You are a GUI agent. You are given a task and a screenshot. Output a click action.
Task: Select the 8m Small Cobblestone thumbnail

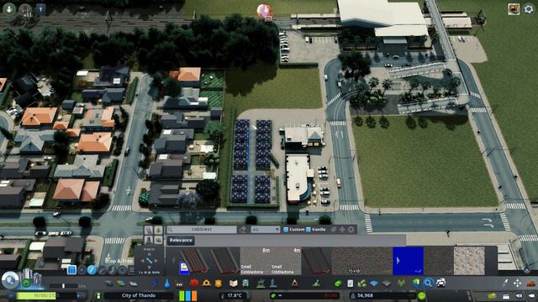tap(255, 261)
